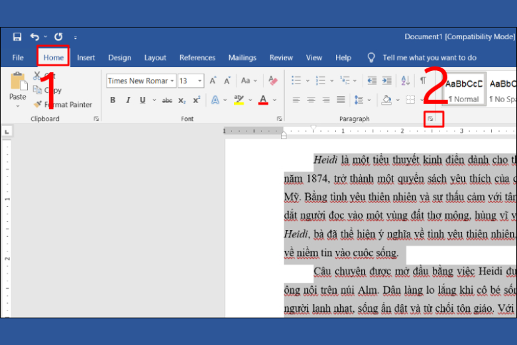The width and height of the screenshot is (517, 345).
Task: Increase font size with the grow font icon
Action: tap(213, 80)
